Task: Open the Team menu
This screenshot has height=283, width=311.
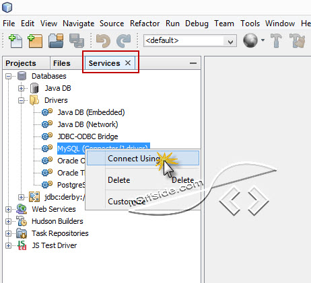Action: 224,24
